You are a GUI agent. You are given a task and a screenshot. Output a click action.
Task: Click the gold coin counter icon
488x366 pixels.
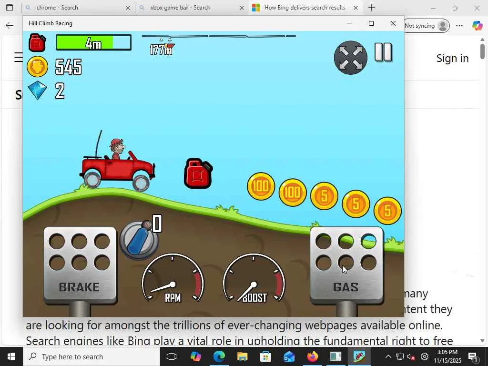(37, 67)
